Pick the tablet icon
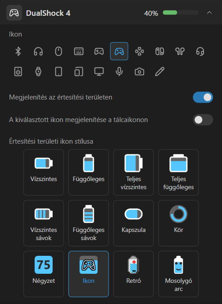The width and height of the screenshot is (222, 304). point(59,72)
